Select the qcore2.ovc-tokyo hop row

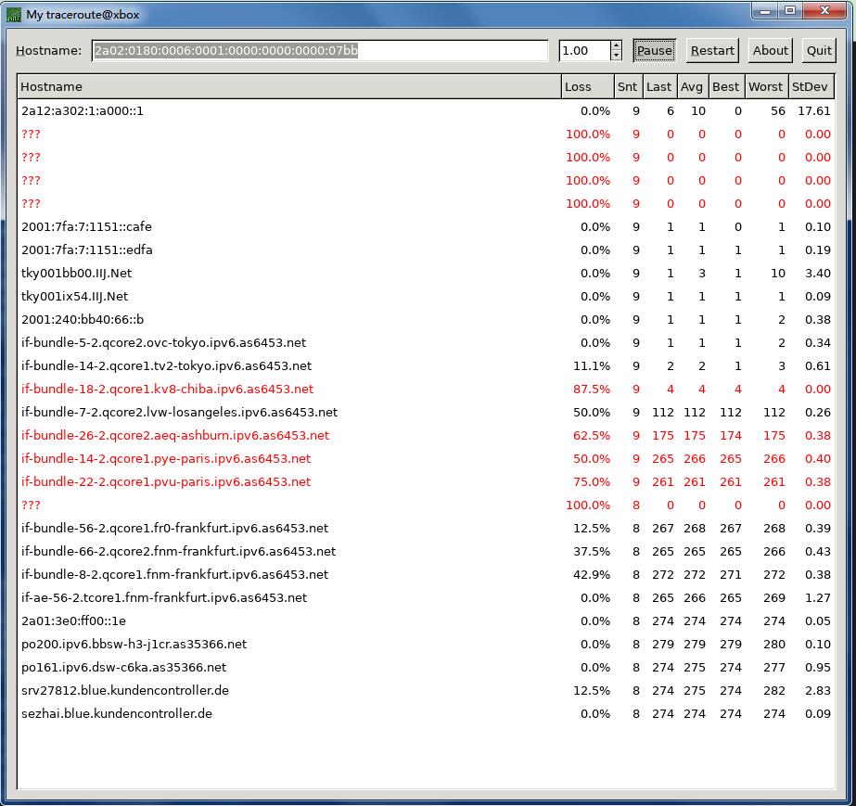pyautogui.click(x=427, y=343)
